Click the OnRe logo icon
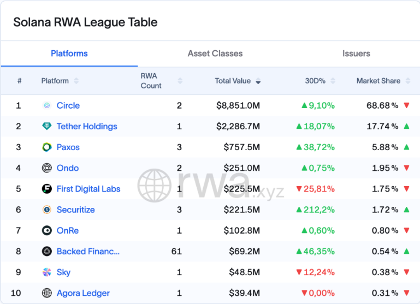 (x=46, y=230)
